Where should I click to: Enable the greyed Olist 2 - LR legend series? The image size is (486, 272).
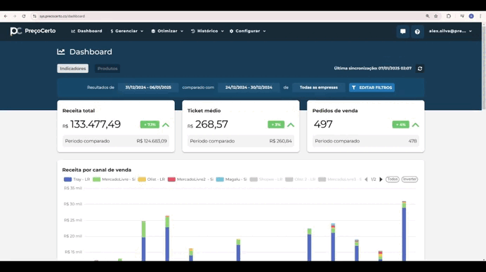click(301, 179)
